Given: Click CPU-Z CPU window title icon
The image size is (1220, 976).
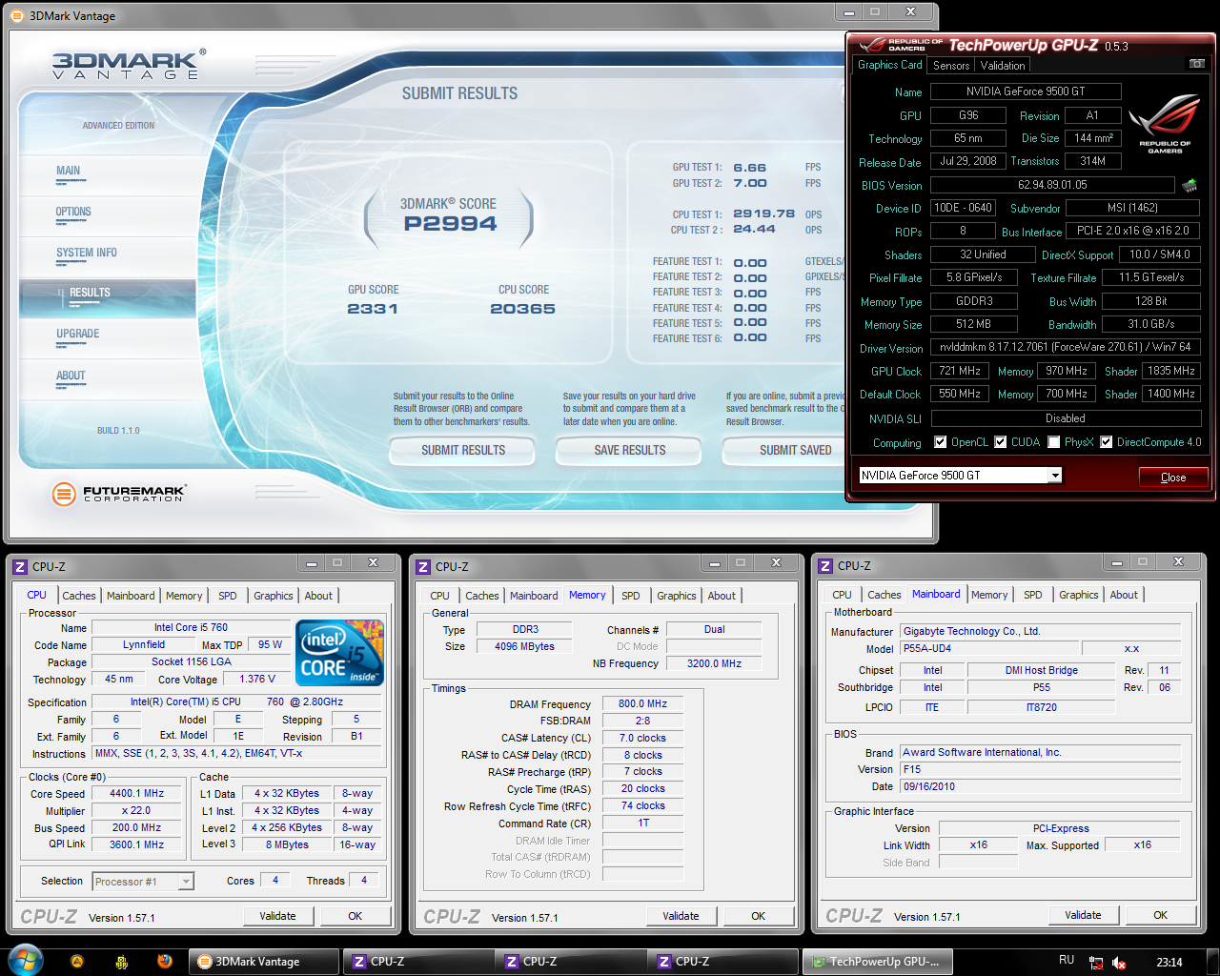Looking at the screenshot, I should point(20,566).
